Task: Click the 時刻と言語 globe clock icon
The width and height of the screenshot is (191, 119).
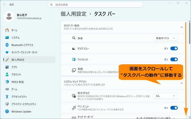Action: (x=7, y=82)
